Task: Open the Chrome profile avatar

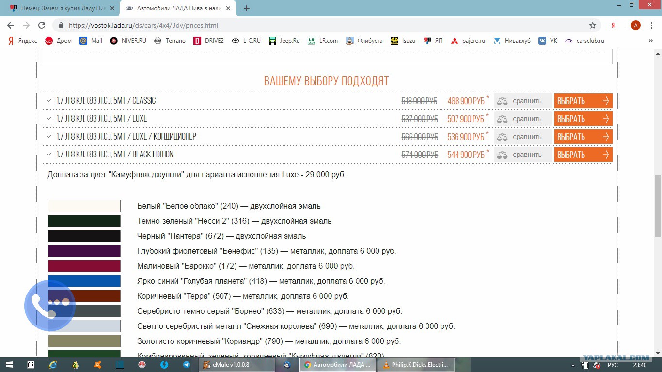Action: point(636,25)
